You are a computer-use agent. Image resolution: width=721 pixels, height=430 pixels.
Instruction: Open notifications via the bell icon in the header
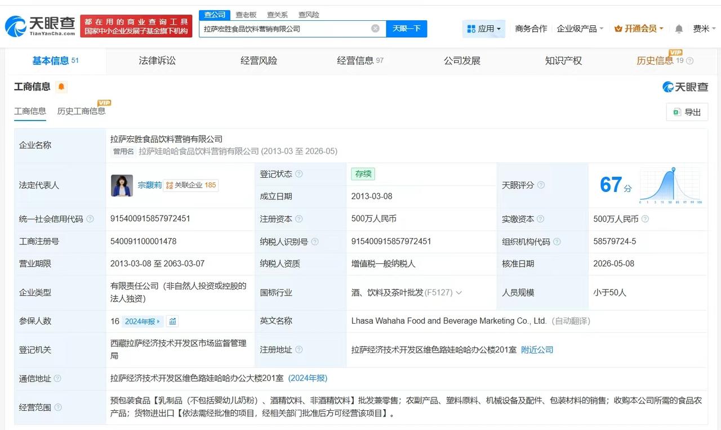679,29
